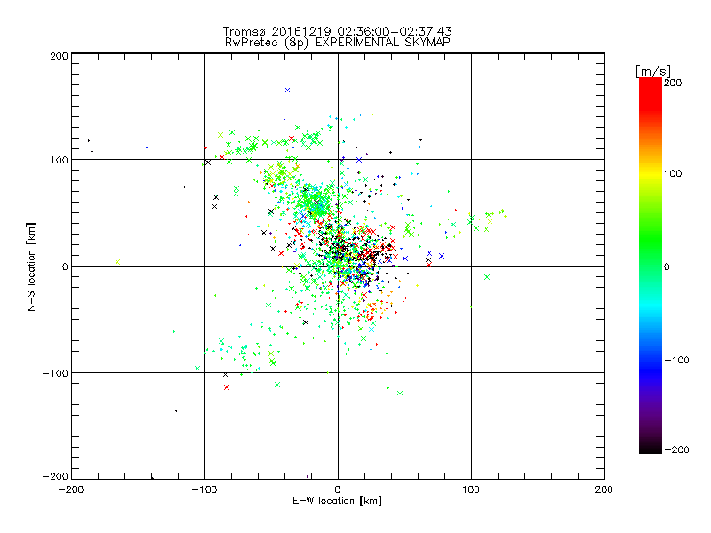Click the "N-S location [km]" axis label

(31, 266)
